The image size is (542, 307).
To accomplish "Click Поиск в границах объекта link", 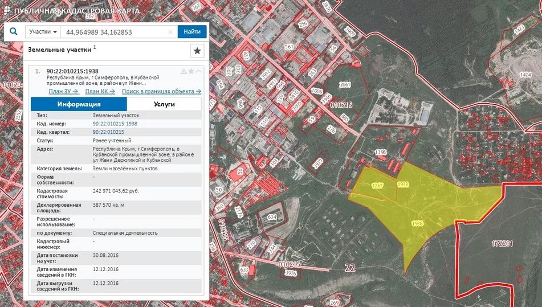I will [161, 91].
